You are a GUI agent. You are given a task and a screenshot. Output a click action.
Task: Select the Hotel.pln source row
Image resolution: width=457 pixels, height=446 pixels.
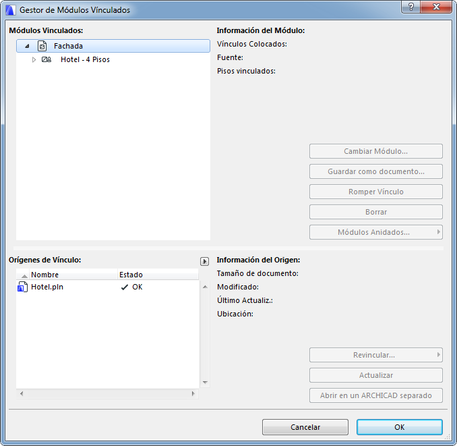(108, 287)
